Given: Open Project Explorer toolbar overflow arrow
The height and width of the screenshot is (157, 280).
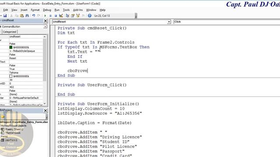Looking at the screenshot, I should [47, 116].
